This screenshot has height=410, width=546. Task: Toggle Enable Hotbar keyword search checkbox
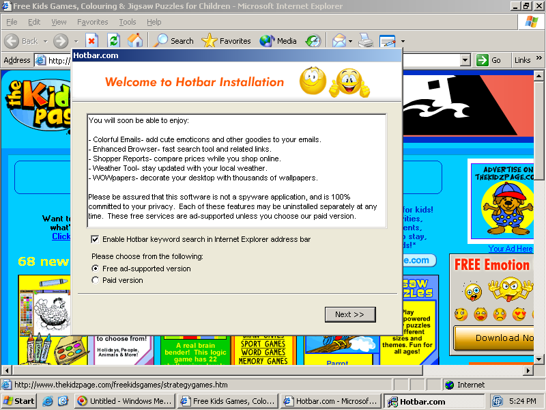click(95, 240)
